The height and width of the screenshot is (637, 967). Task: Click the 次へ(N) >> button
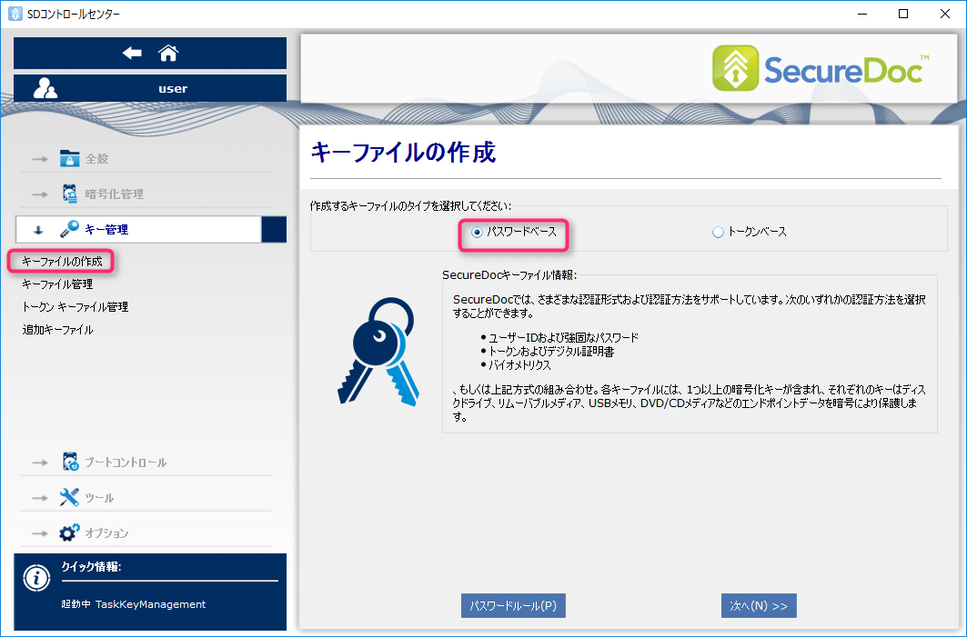point(759,606)
